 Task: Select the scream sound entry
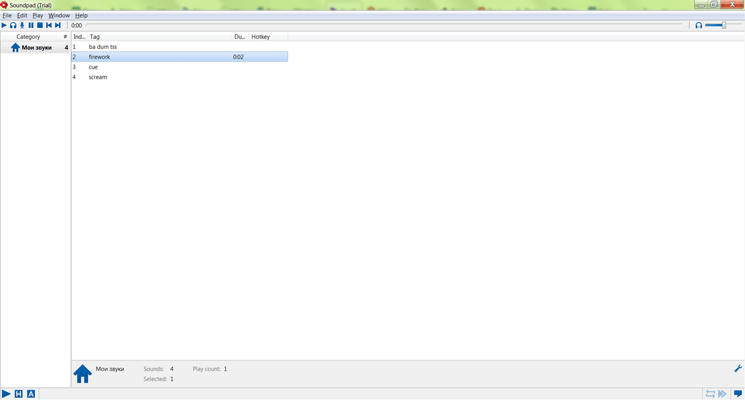coord(179,77)
